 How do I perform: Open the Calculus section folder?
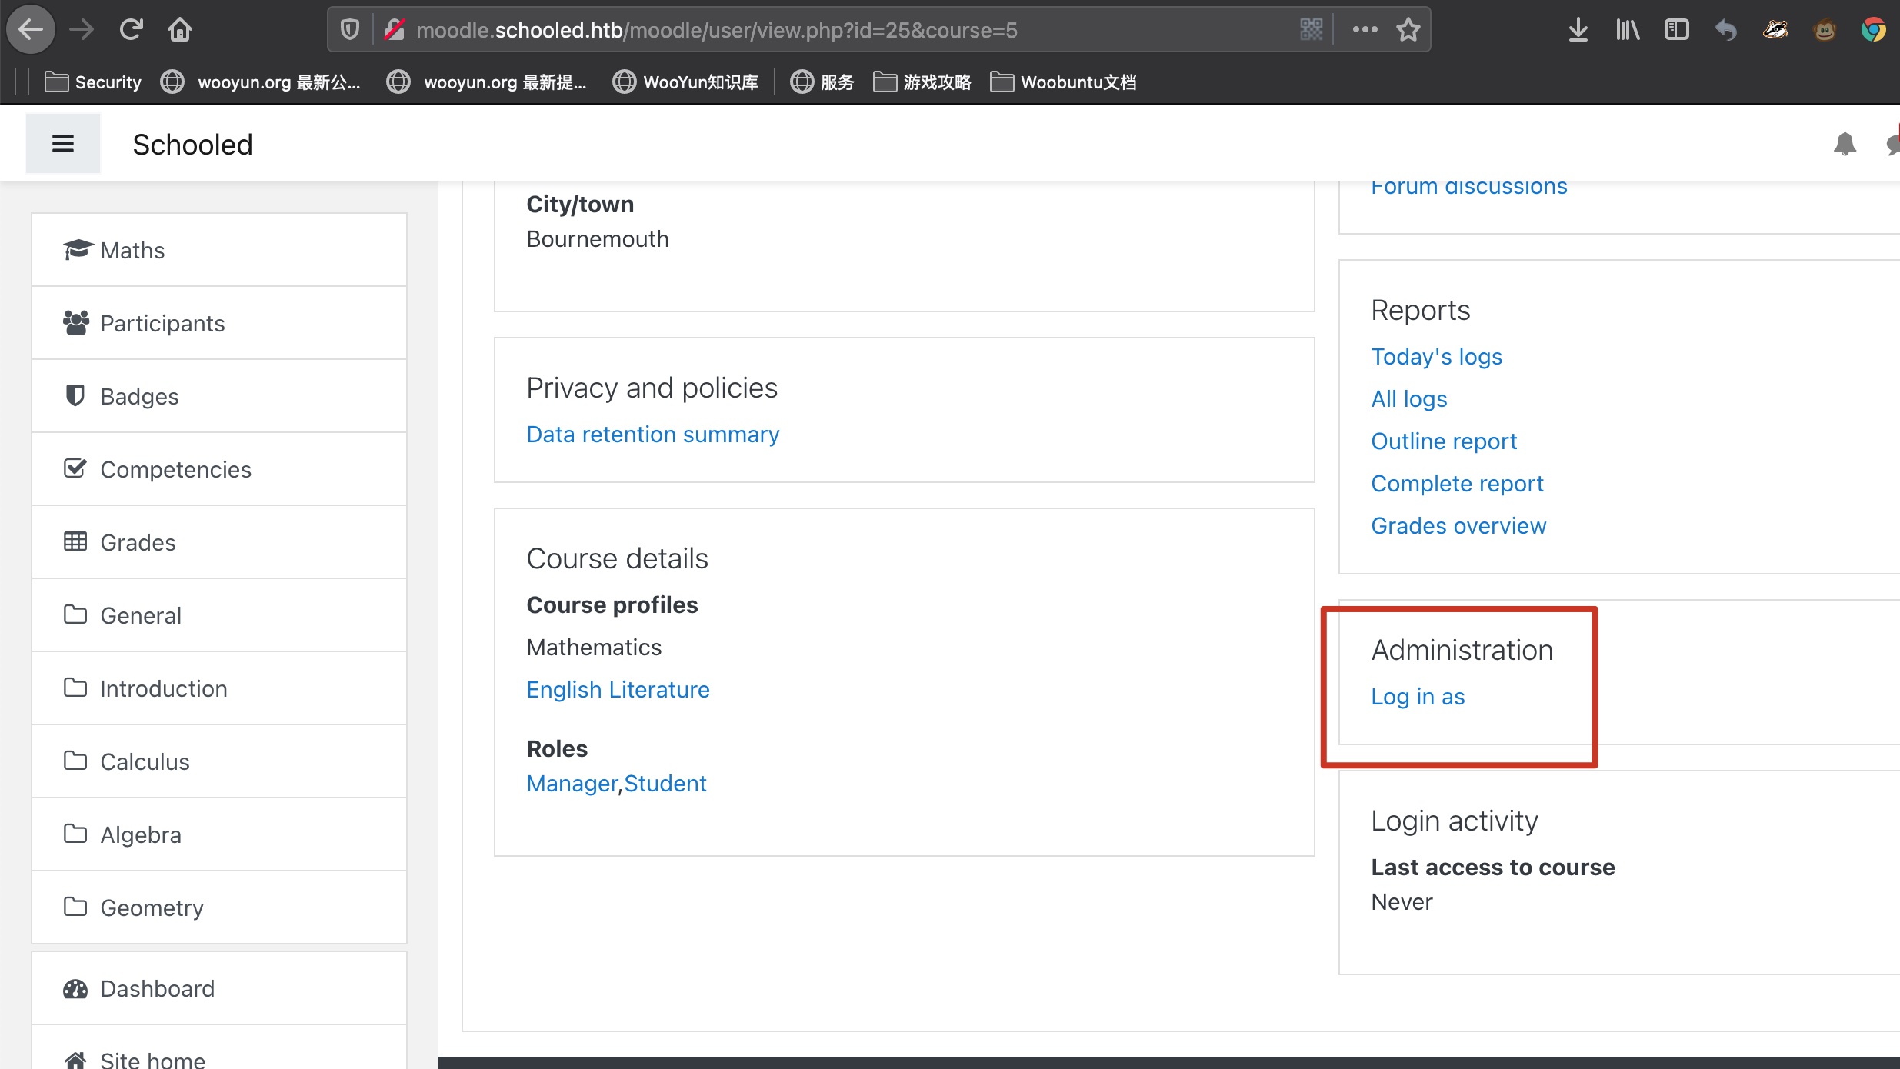coord(145,761)
